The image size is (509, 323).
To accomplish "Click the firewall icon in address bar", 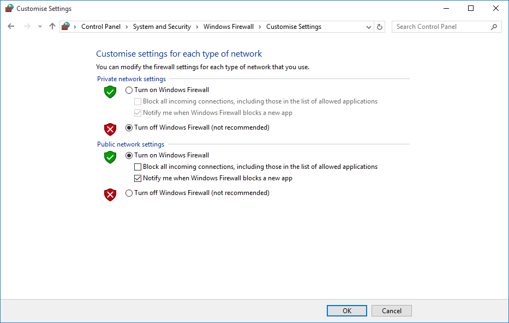I will (66, 26).
